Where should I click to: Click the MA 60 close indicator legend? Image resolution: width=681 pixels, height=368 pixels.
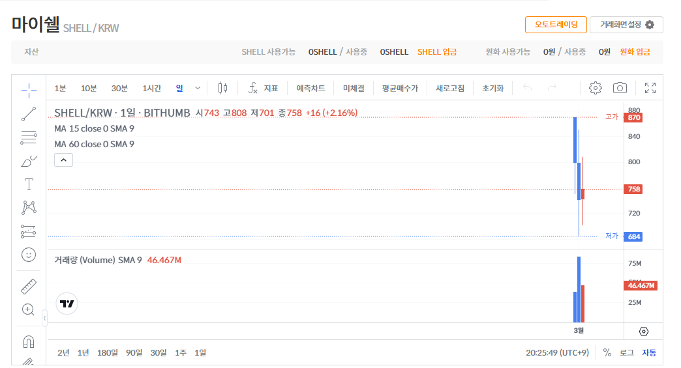coord(94,145)
